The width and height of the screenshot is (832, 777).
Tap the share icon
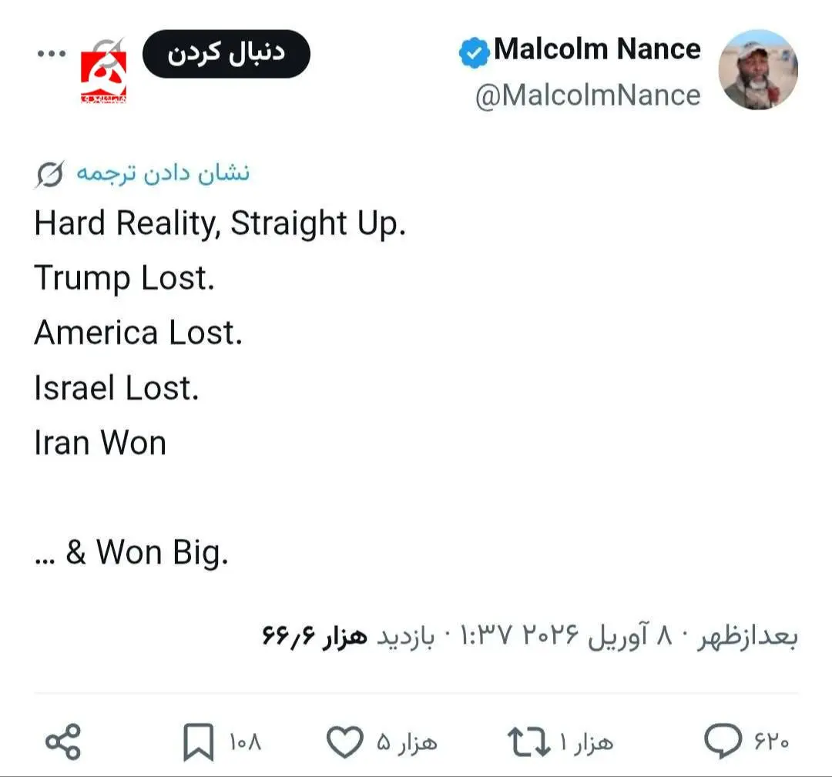point(63,742)
